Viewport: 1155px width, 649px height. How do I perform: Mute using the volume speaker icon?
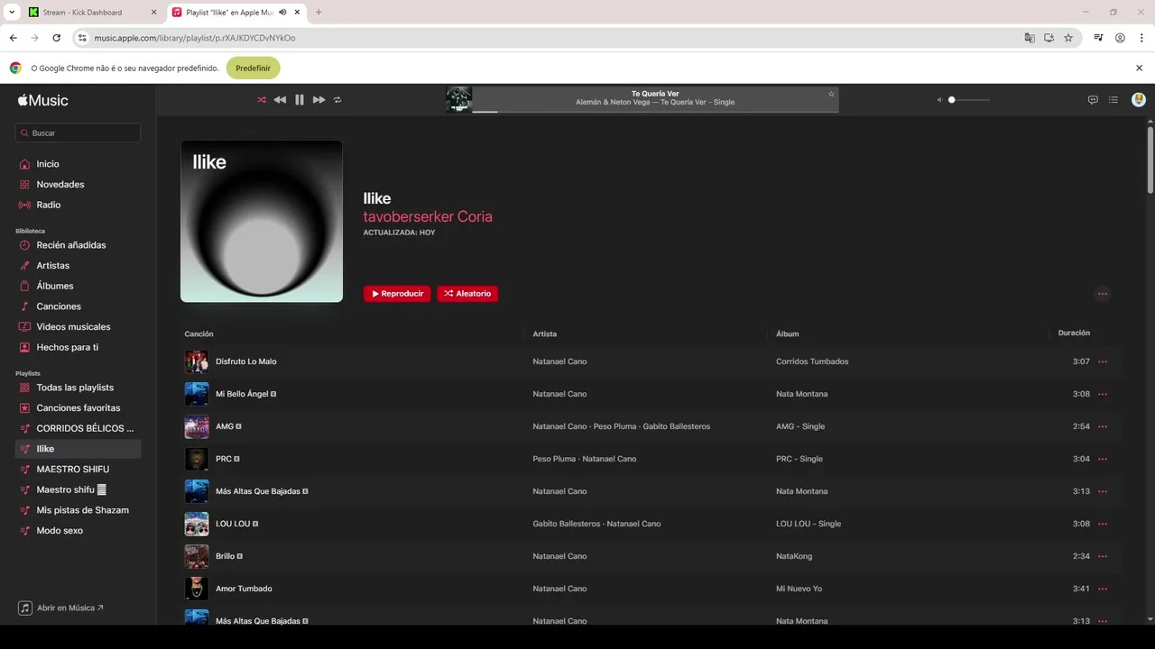tap(939, 100)
